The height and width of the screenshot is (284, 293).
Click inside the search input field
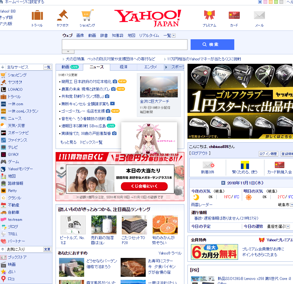click(125, 45)
